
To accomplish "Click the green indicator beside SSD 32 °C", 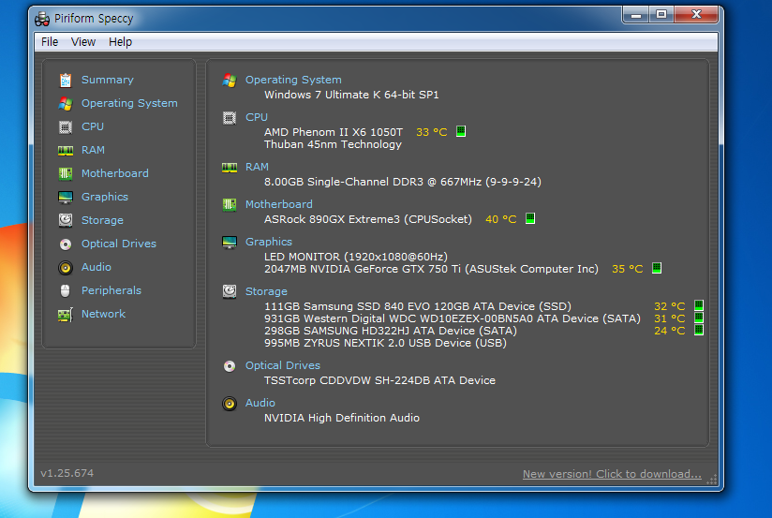I will [x=699, y=305].
